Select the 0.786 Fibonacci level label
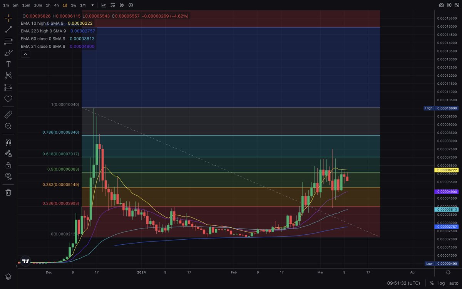Screen dimensions: 462x289 pos(61,132)
